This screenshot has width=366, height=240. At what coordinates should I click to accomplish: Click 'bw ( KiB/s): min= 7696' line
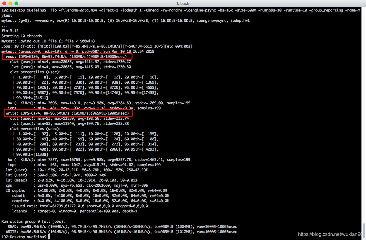coord(99,103)
